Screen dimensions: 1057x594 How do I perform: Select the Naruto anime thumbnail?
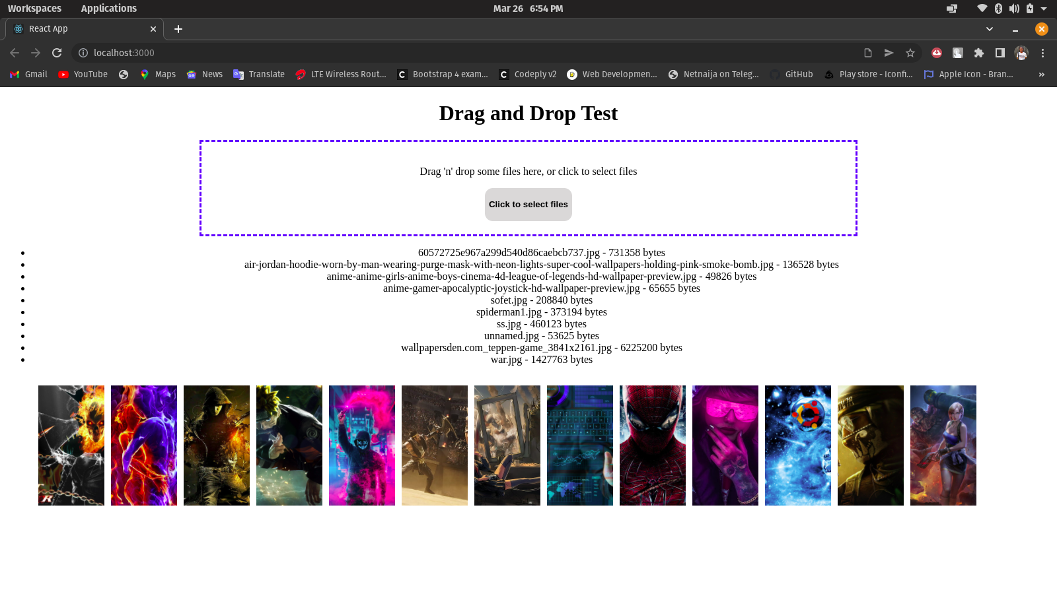click(289, 445)
